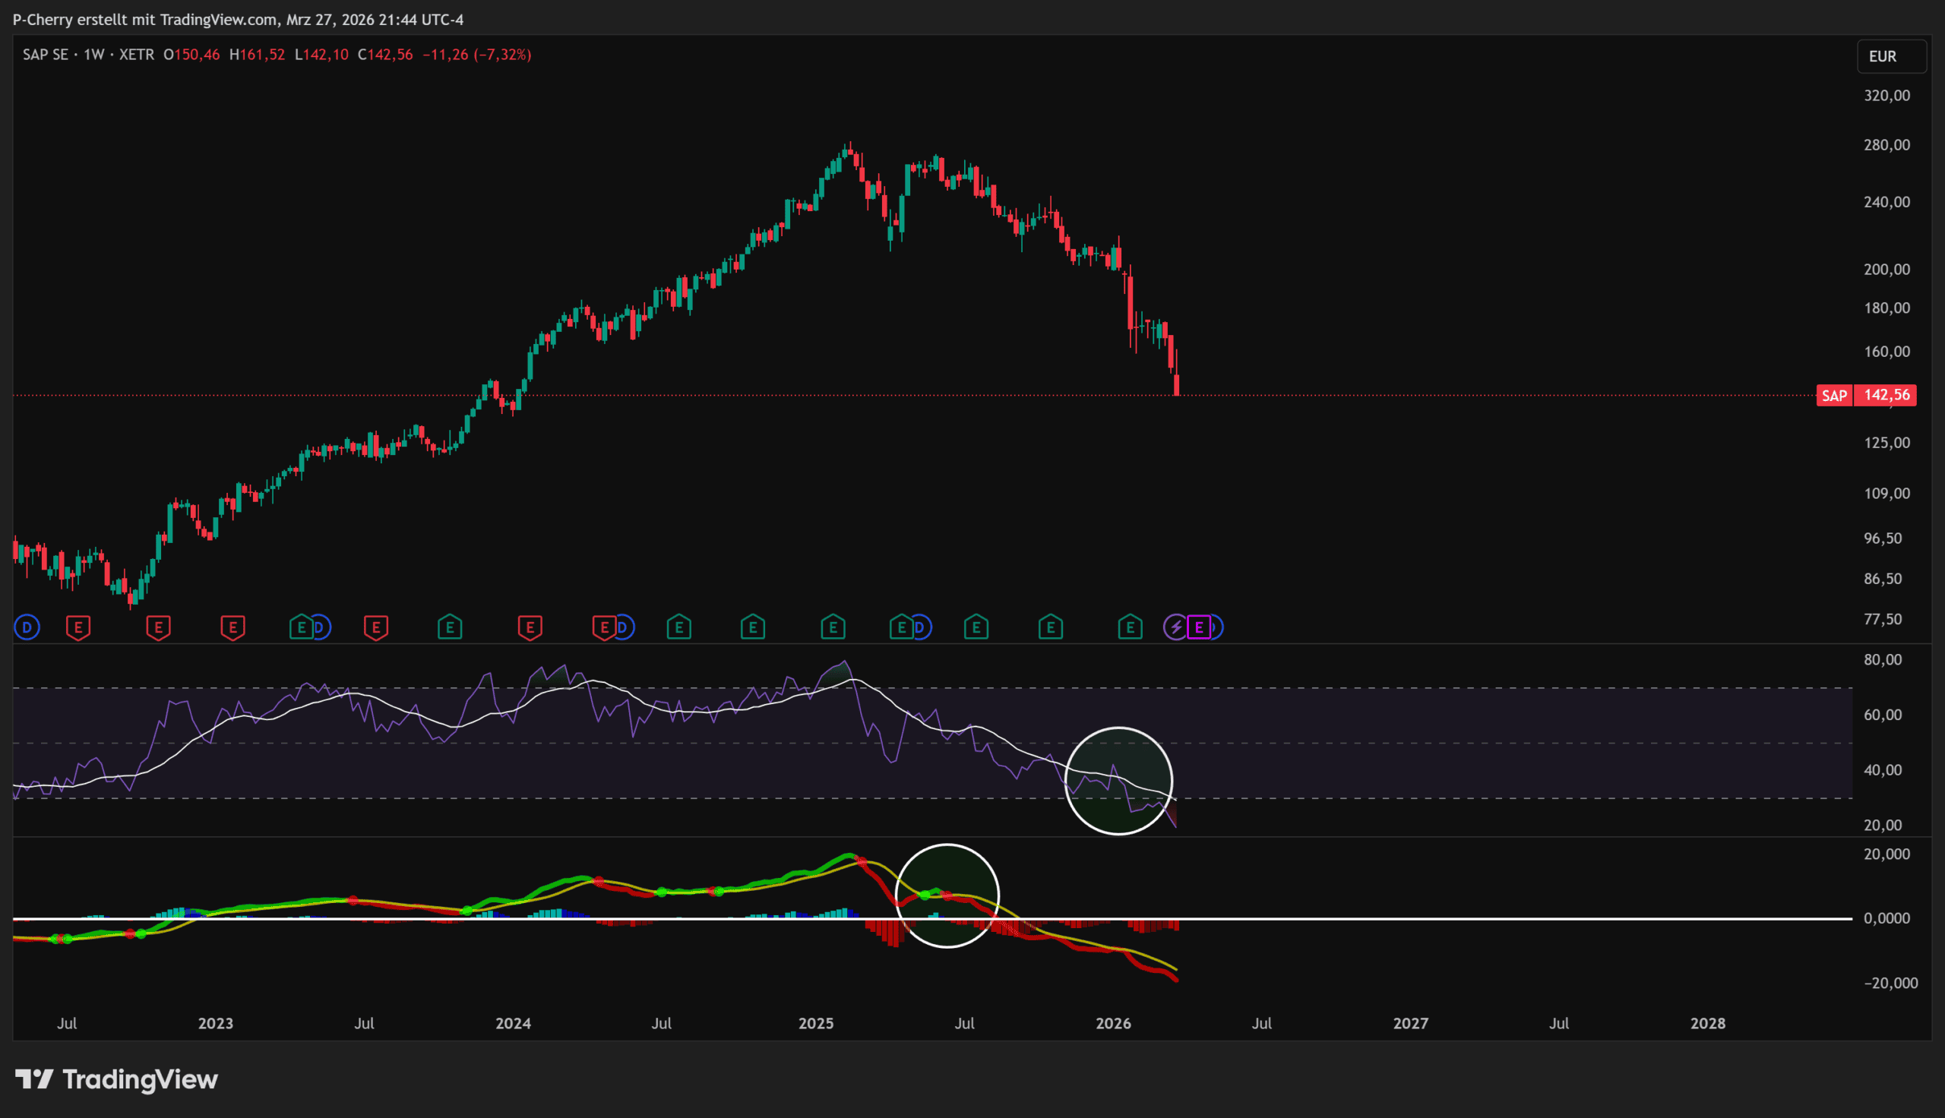1945x1118 pixels.
Task: Click the first red earnings E marker
Action: coord(78,627)
